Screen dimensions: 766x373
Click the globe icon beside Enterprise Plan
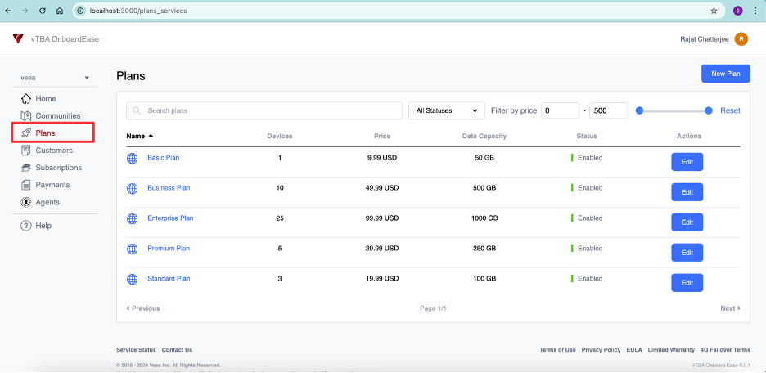[133, 218]
